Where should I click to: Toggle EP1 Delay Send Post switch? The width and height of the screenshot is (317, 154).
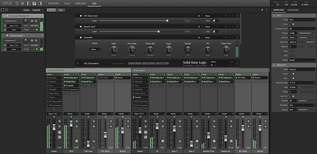click(216, 21)
